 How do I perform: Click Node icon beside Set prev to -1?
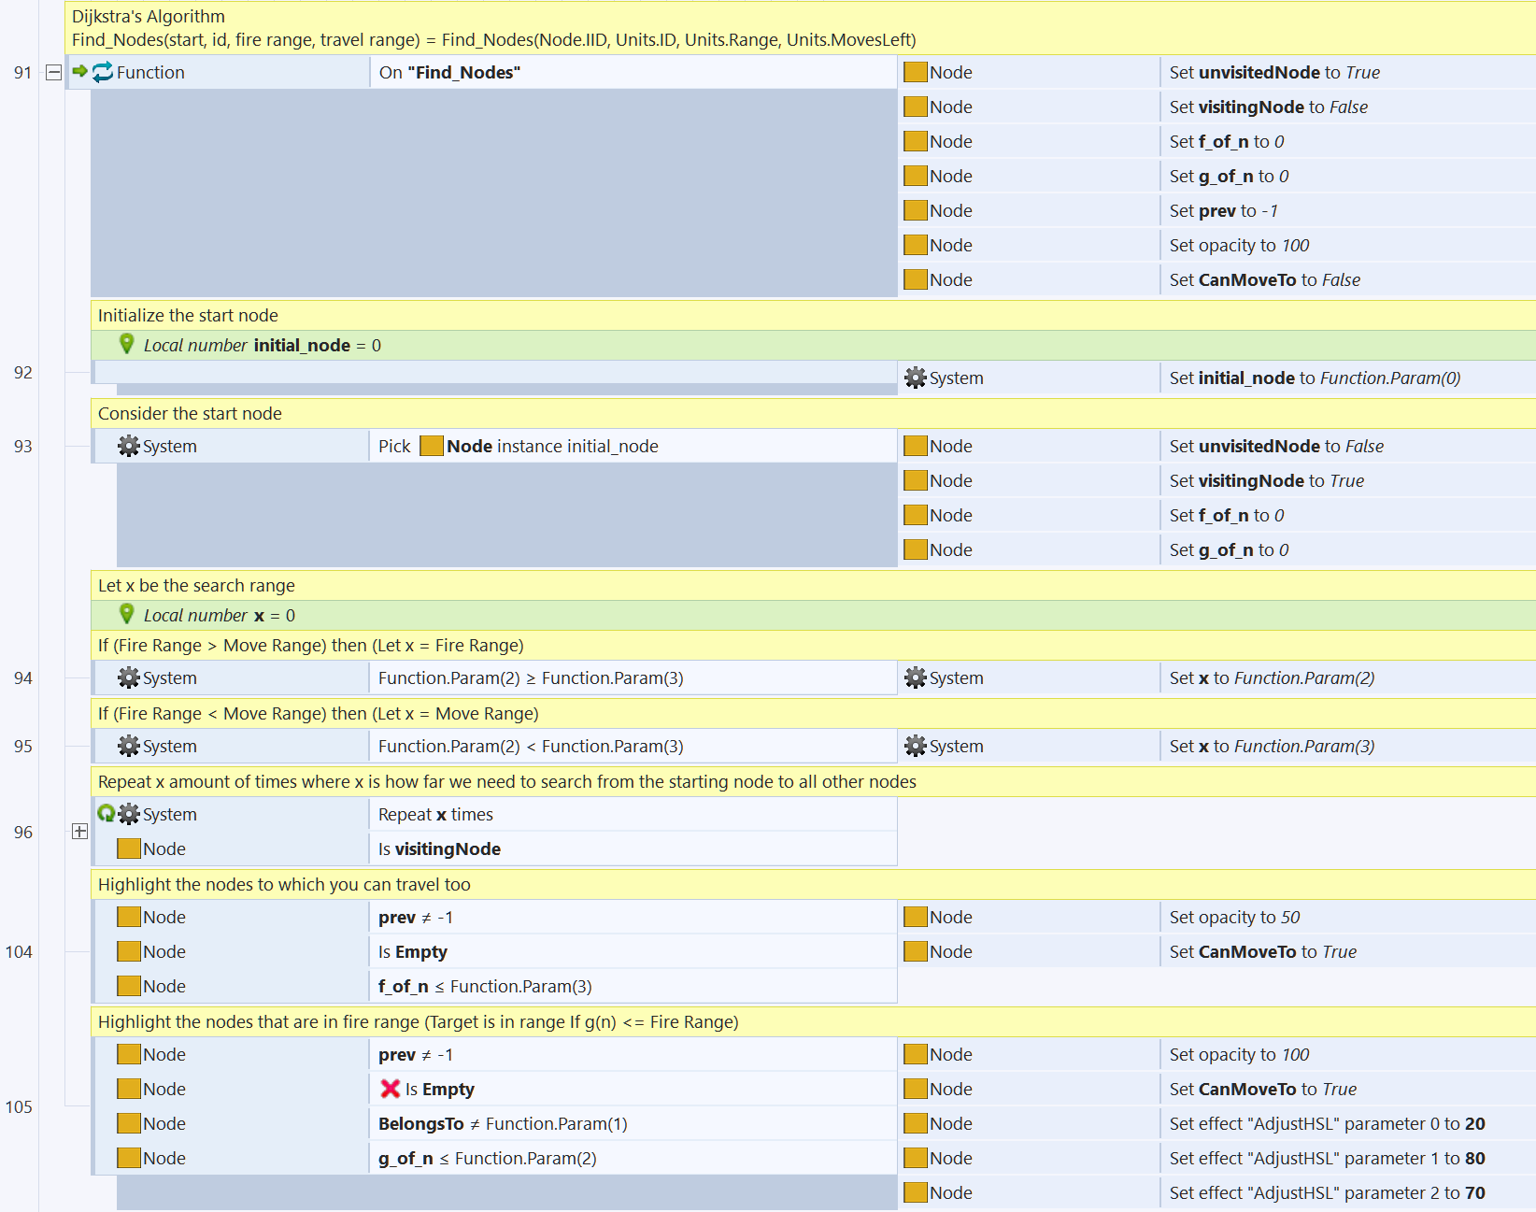(x=916, y=210)
